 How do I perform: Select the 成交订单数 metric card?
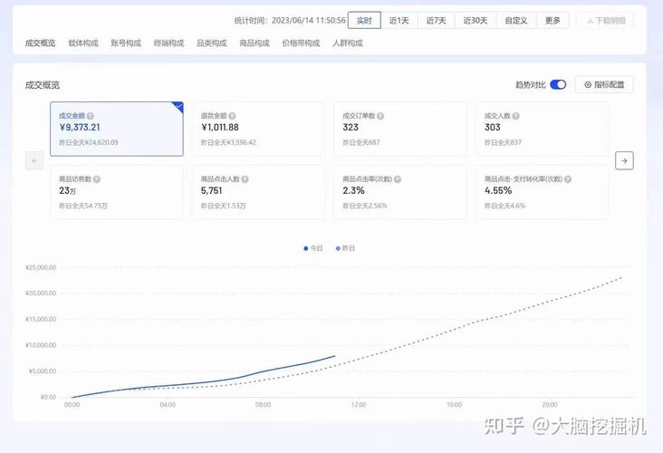click(400, 129)
